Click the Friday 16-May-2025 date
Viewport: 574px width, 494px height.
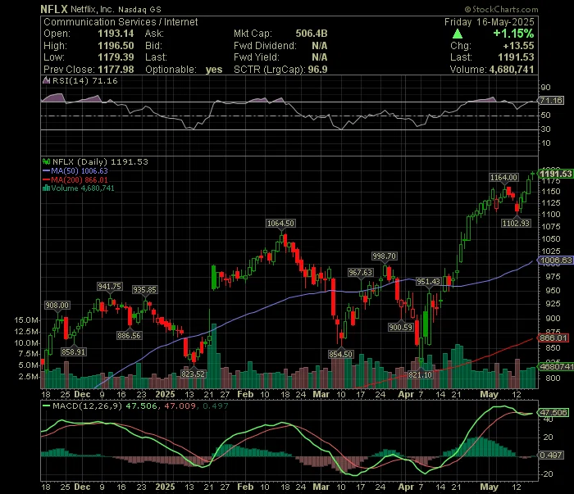[x=489, y=22]
